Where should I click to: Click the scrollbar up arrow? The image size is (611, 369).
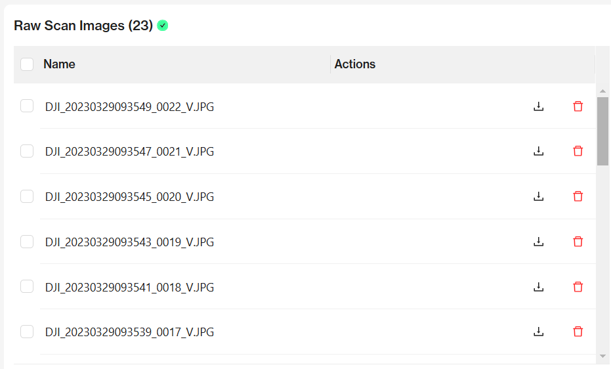[x=603, y=91]
